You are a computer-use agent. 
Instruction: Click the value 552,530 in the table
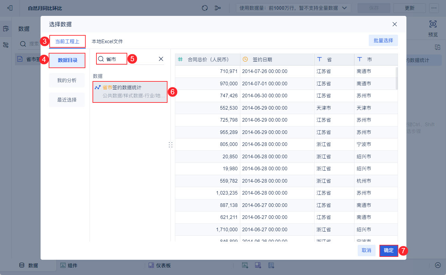(229, 108)
